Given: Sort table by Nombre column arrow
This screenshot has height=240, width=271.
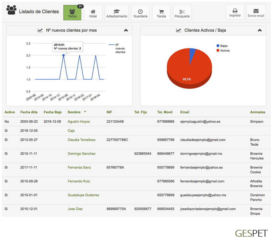Looking at the screenshot, I should click(x=85, y=112).
